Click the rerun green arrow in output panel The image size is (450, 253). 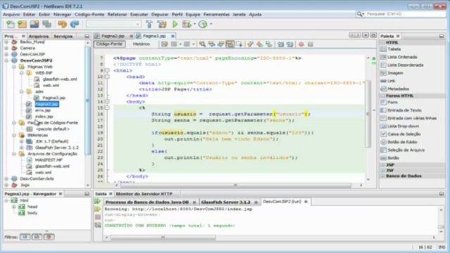(98, 202)
